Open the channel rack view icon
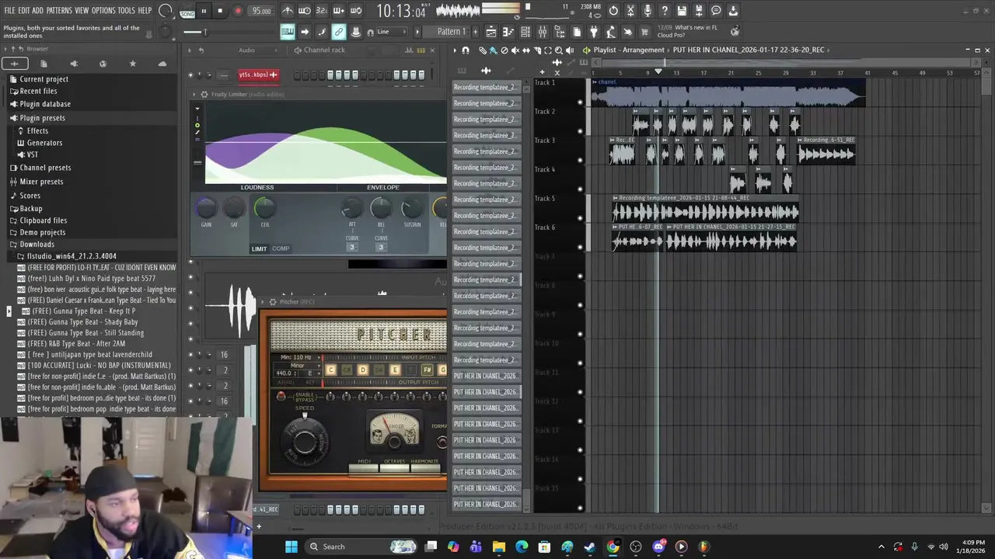The height and width of the screenshot is (559, 995). [x=525, y=32]
